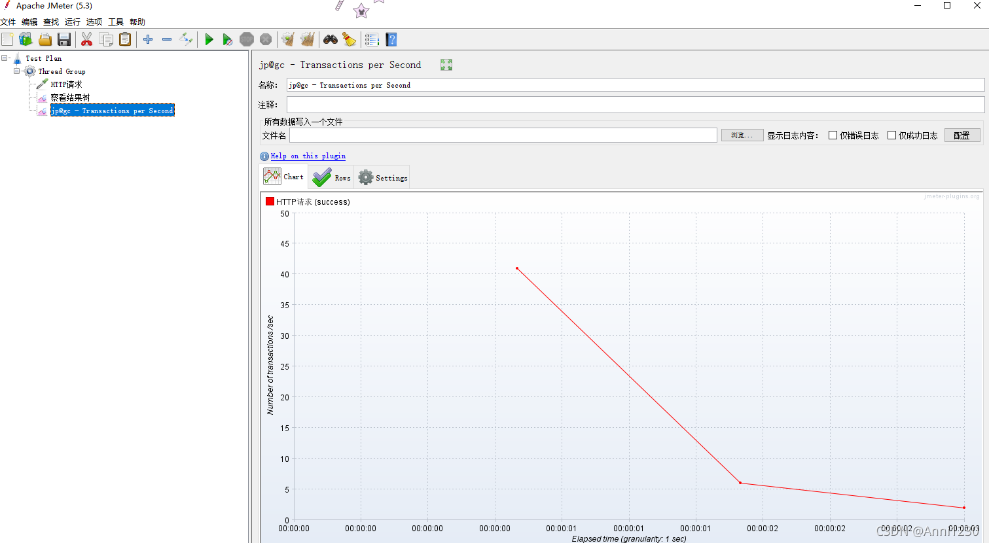Open the 查找 menu
This screenshot has width=989, height=543.
click(x=51, y=22)
